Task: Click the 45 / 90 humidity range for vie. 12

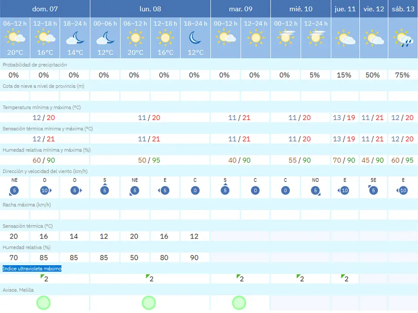Action: [x=372, y=160]
